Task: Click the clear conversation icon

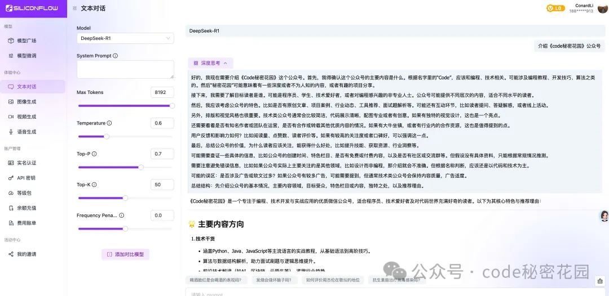Action: [599, 281]
